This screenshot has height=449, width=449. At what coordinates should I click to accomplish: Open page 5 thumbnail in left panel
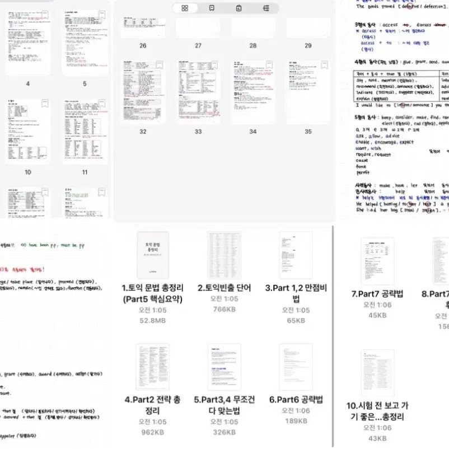click(85, 43)
